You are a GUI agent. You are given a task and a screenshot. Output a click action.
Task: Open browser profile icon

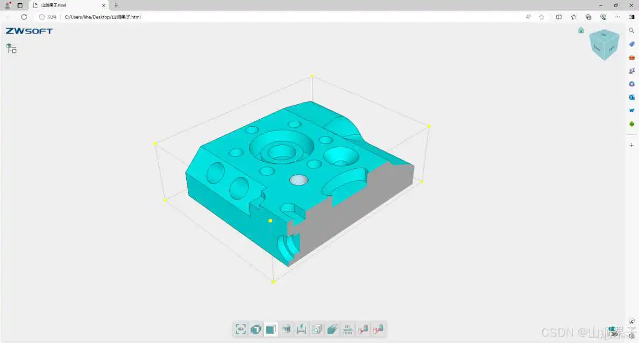(7, 5)
